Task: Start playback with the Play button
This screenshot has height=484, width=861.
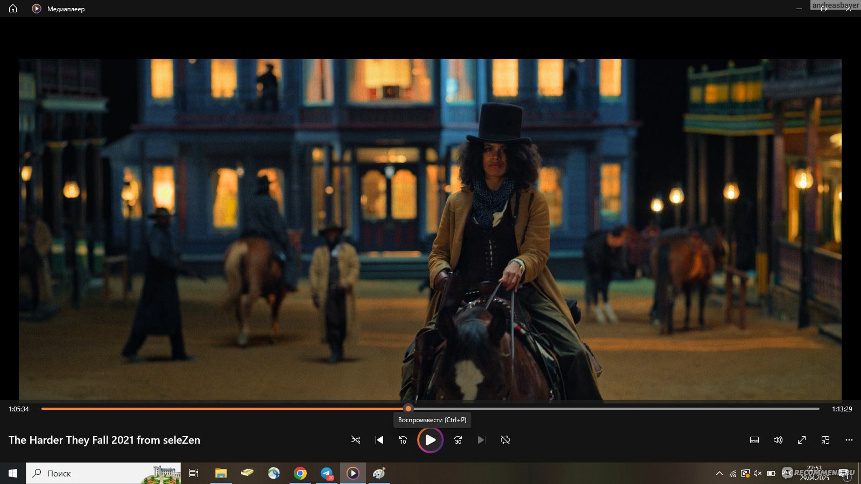Action: [x=430, y=440]
